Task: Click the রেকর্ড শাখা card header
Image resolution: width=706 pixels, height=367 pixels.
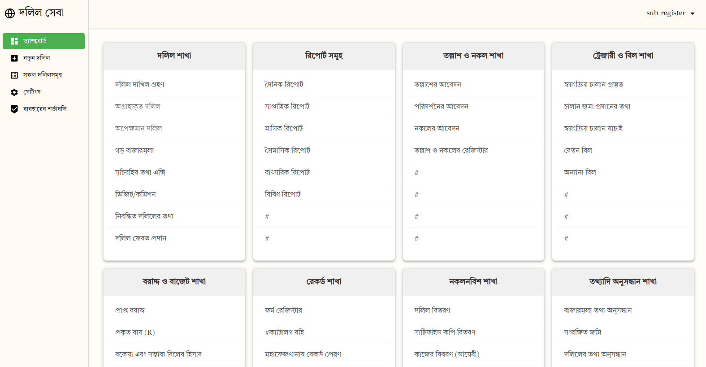Action: coord(324,282)
